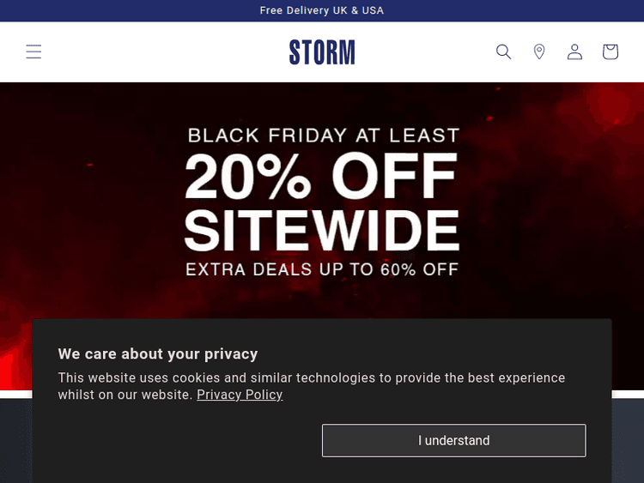Click the We care about your privacy heading
This screenshot has width=644, height=483.
point(158,353)
